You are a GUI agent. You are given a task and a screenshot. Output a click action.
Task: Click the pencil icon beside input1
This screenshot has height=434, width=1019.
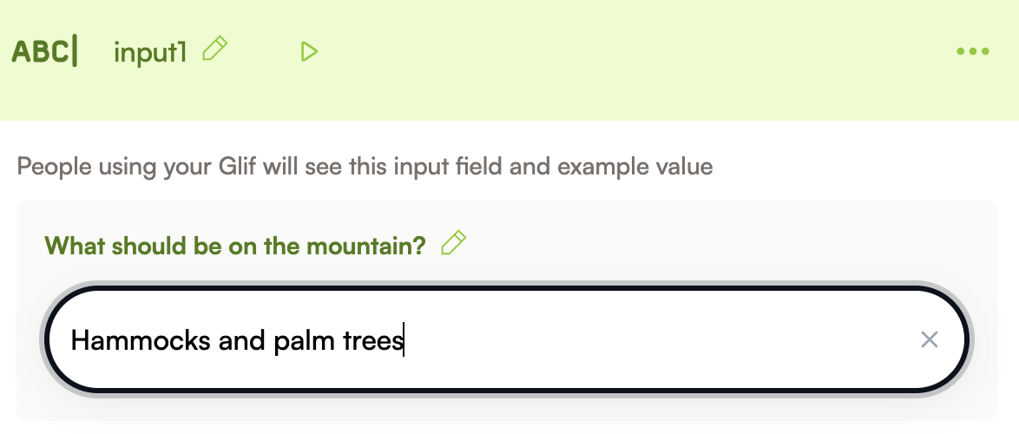[214, 49]
